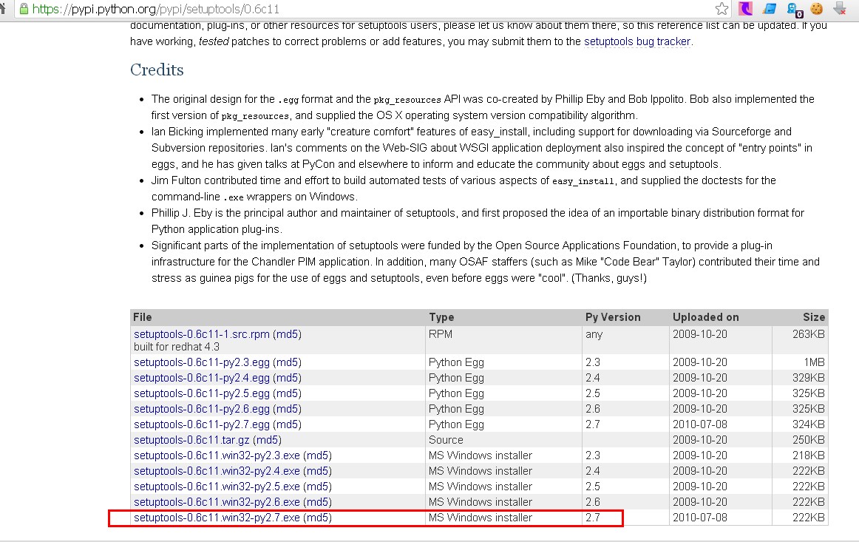Image resolution: width=859 pixels, height=542 pixels.
Task: Select the 329KB size value
Action: point(808,378)
